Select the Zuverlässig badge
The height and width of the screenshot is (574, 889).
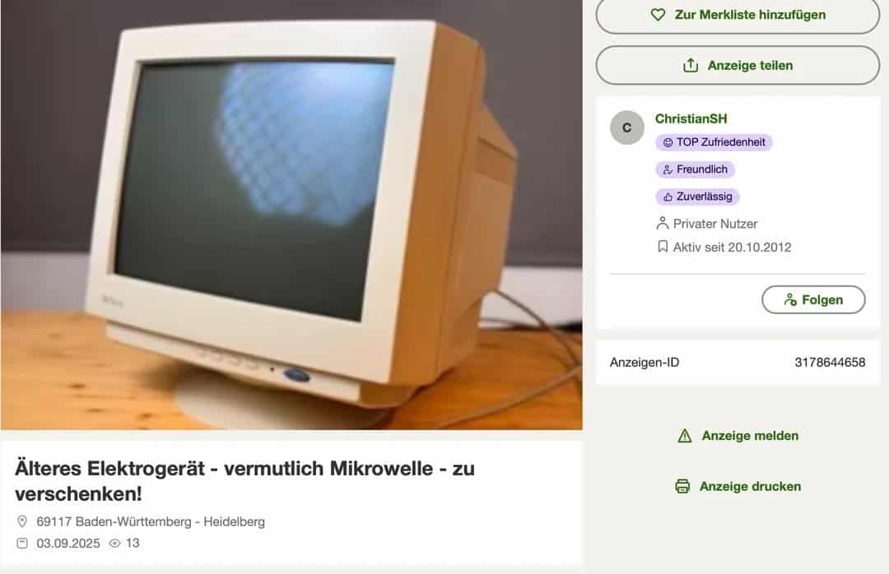pos(697,197)
